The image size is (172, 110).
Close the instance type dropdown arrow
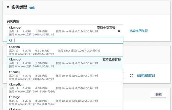click(119, 31)
